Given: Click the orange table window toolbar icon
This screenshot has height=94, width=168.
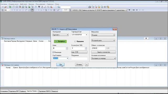Looking at the screenshot, I should (x=20, y=7).
